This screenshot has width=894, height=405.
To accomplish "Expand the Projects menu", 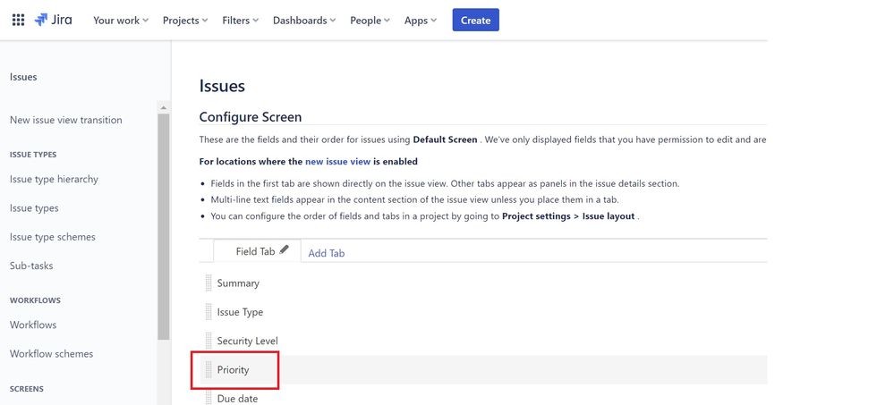I will [x=185, y=20].
